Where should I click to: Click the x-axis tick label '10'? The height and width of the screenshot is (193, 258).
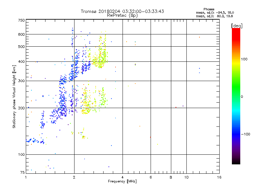coord(186,177)
